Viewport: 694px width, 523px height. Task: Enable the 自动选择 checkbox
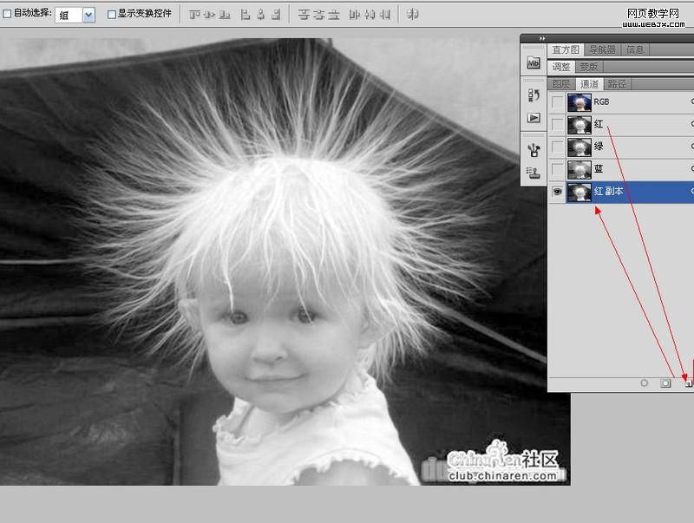7,14
